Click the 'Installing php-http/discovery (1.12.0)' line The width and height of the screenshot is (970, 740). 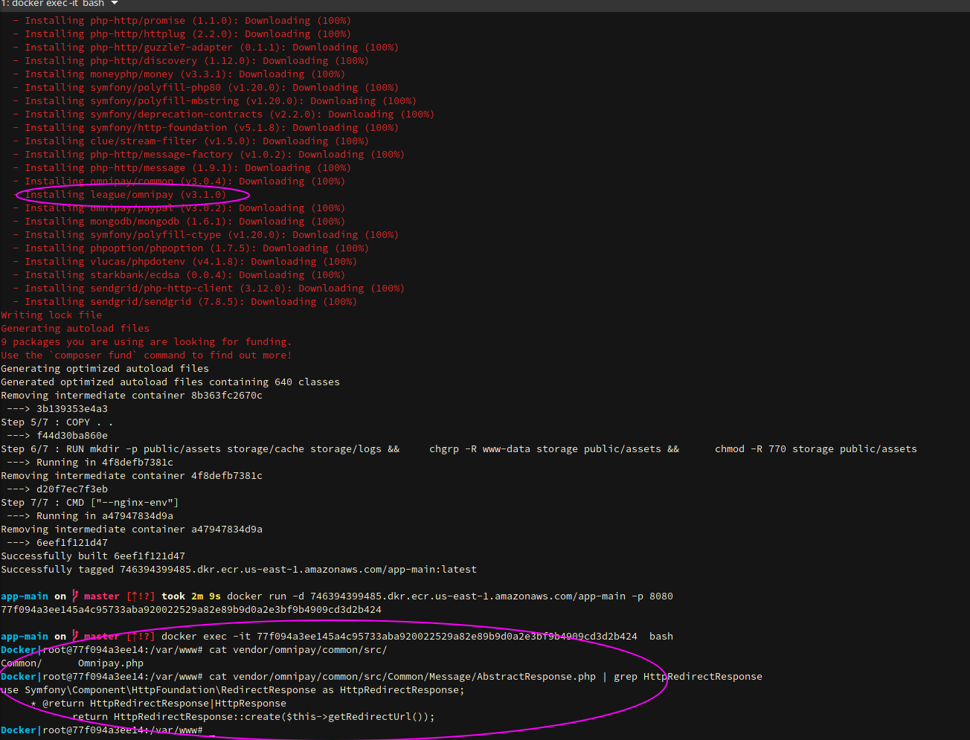[x=190, y=61]
